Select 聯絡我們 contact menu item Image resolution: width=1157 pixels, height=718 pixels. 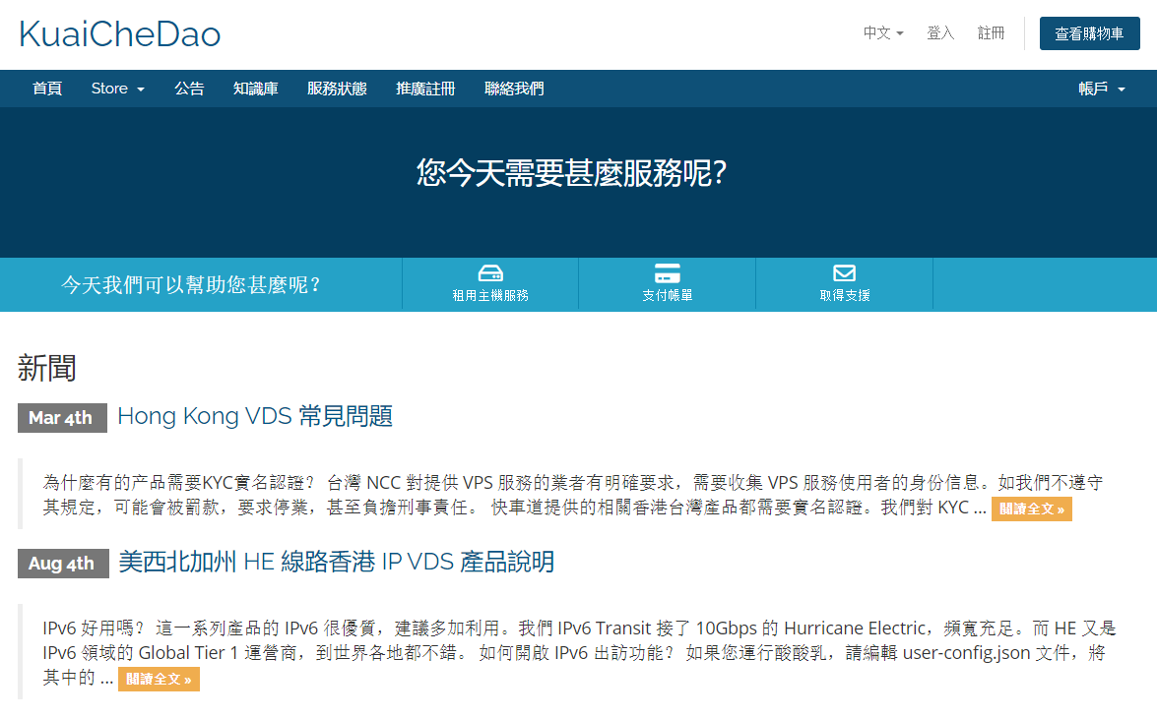click(514, 89)
